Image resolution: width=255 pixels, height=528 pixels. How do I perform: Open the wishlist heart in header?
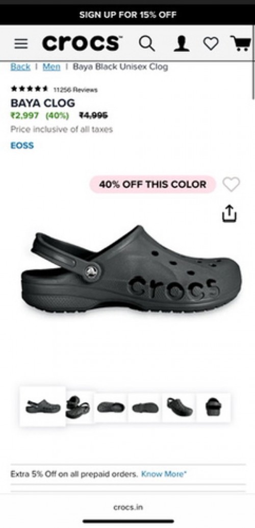coord(211,44)
